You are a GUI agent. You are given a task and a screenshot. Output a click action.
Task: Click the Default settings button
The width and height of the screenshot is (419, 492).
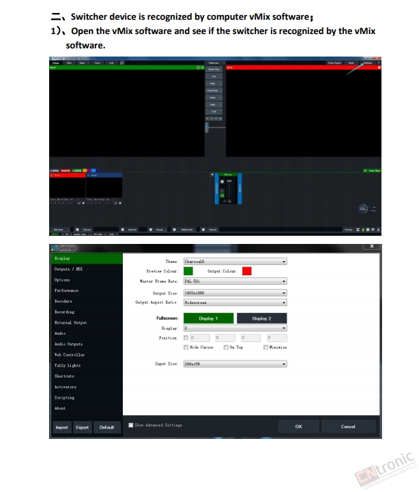click(x=107, y=427)
